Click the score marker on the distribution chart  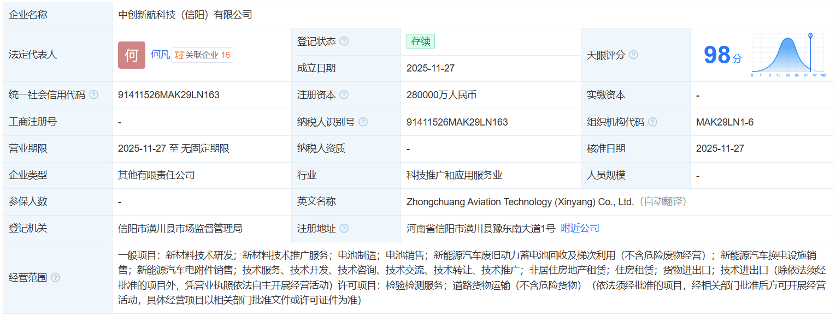pos(810,37)
